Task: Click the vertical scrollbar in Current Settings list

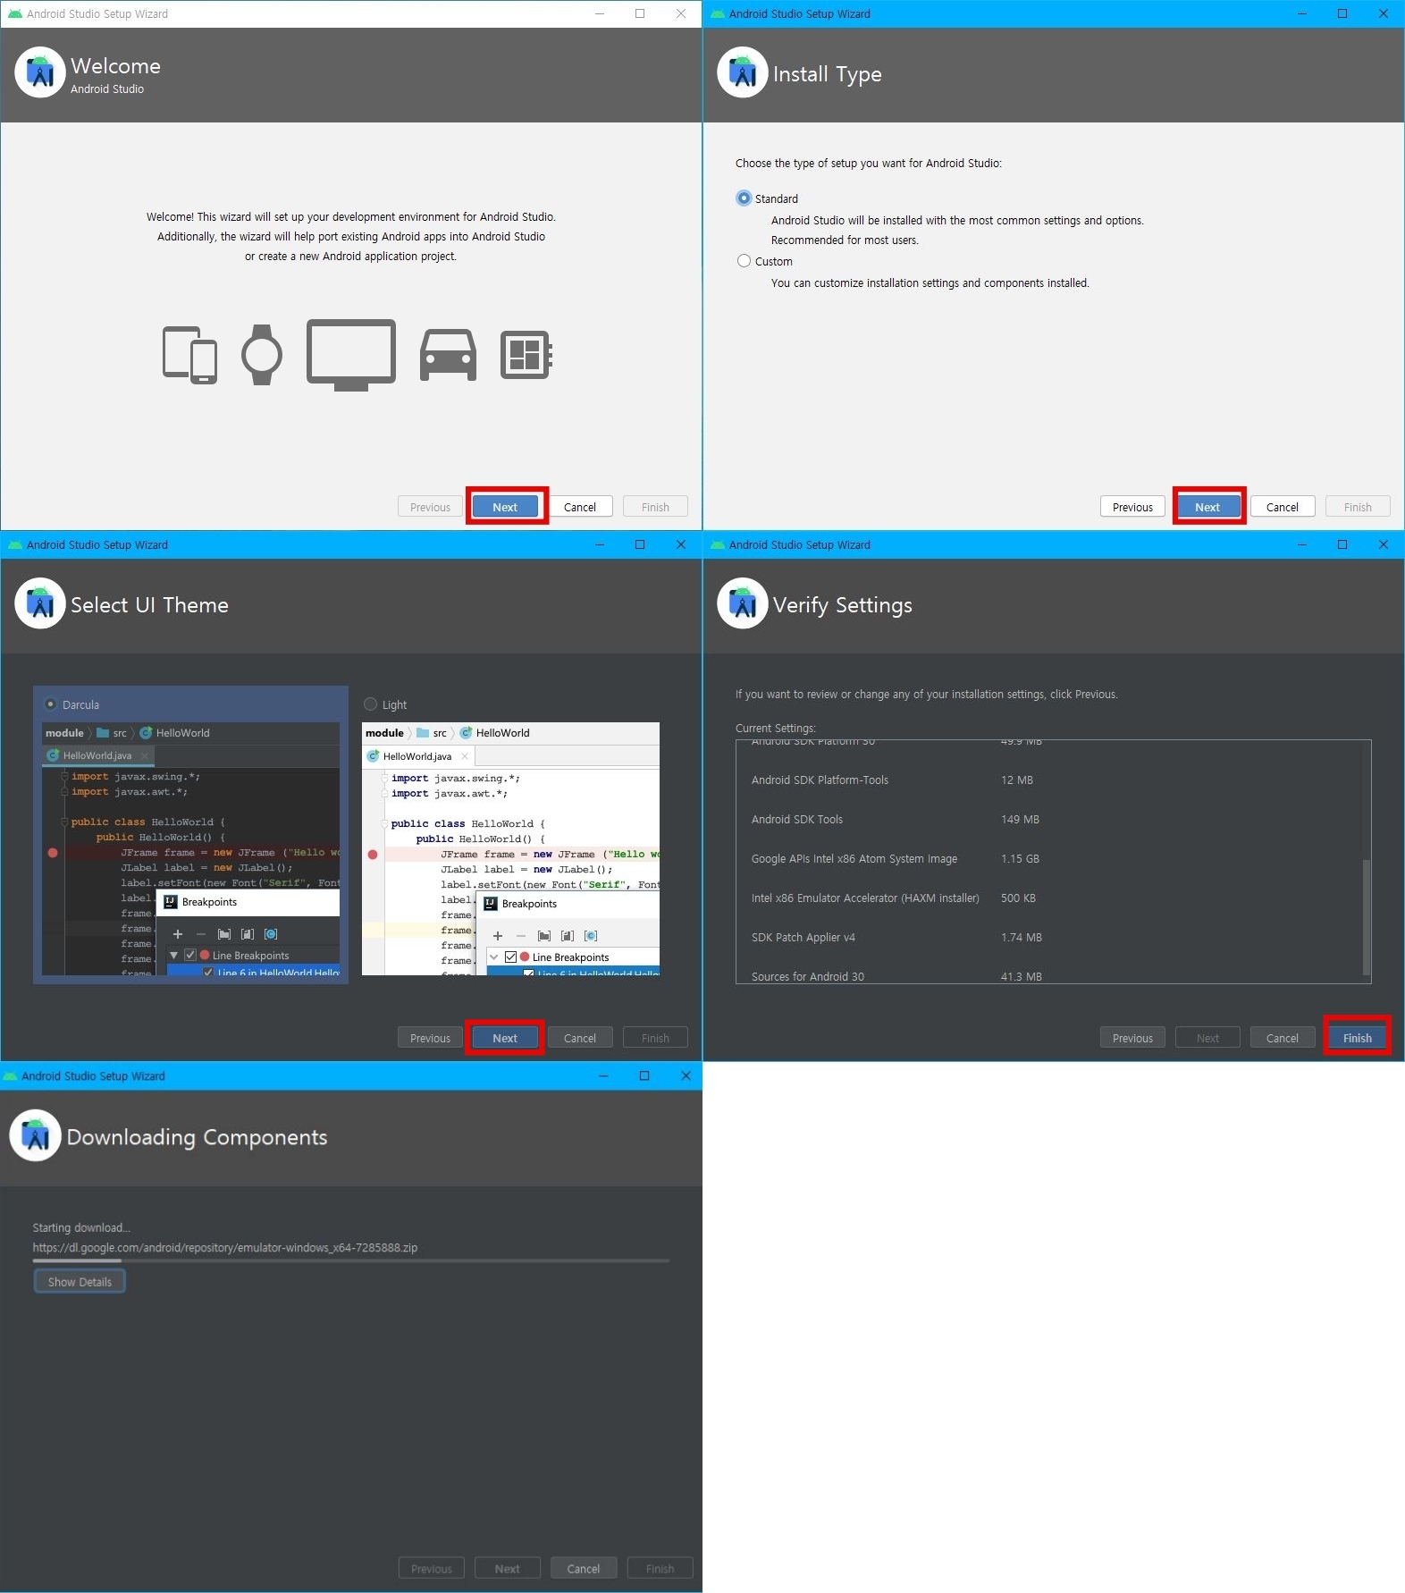Action: (1366, 917)
